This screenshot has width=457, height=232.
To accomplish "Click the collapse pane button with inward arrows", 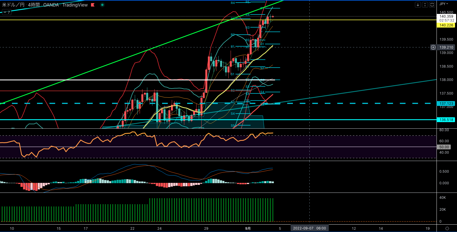I will [425, 5].
